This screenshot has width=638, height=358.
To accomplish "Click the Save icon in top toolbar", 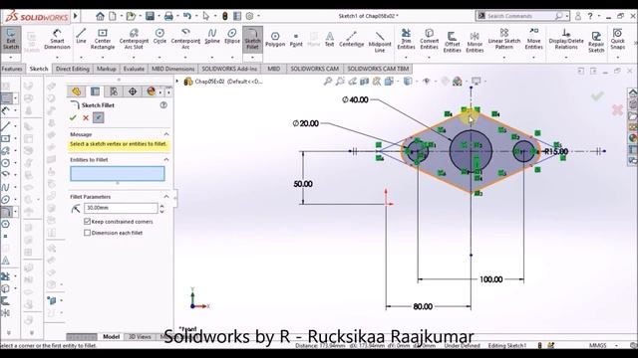I will click(x=150, y=16).
